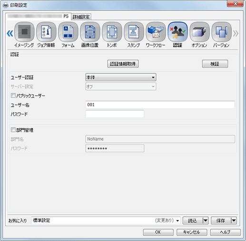
Task: Open the 画像位置 image position icon
Action: tap(90, 32)
